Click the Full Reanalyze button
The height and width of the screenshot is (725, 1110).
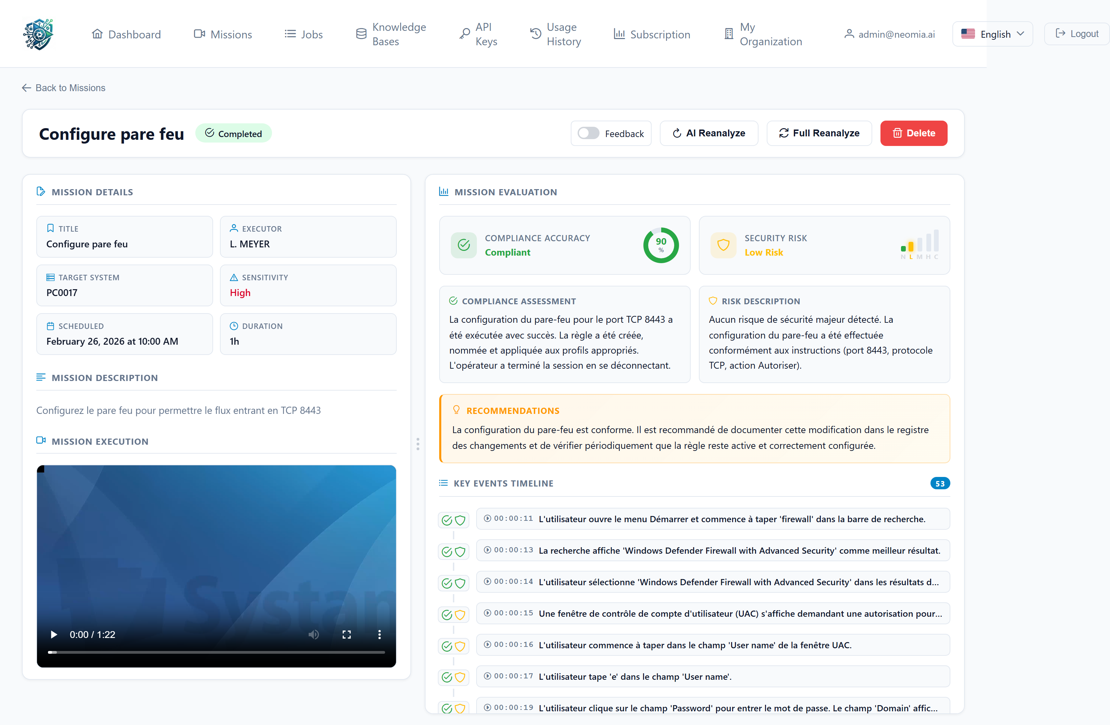pyautogui.click(x=819, y=133)
